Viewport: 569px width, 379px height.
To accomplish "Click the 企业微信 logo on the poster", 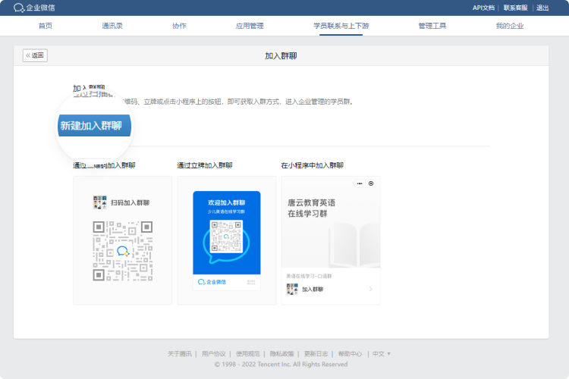I will (212, 282).
